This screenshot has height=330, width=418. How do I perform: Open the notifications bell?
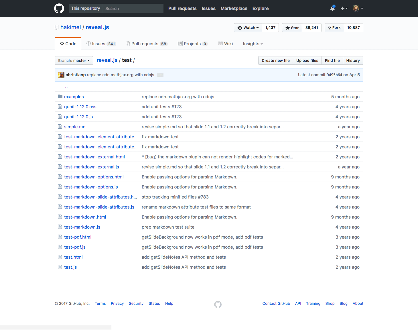click(x=332, y=9)
